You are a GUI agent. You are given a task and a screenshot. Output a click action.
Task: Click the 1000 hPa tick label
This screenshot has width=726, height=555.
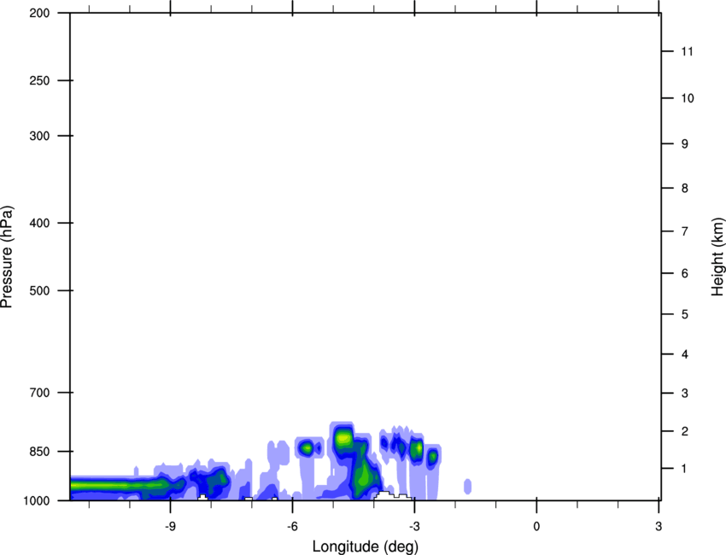click(x=36, y=500)
